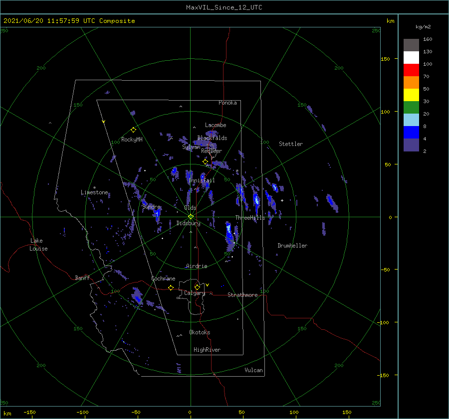Viewport: 449px width, 419px height.
Task: Click the white 130 kg/m2 legend swatch
Action: [411, 57]
